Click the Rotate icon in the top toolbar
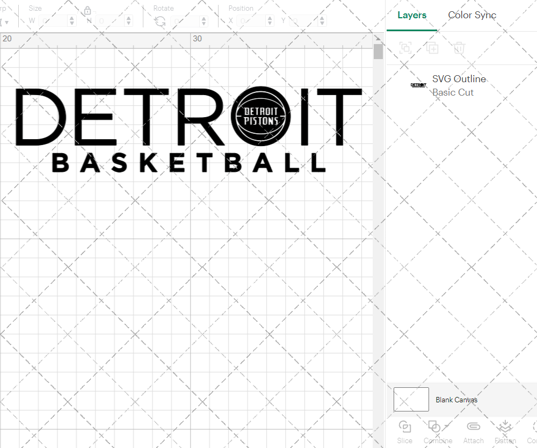Image resolution: width=537 pixels, height=448 pixels. (x=159, y=20)
